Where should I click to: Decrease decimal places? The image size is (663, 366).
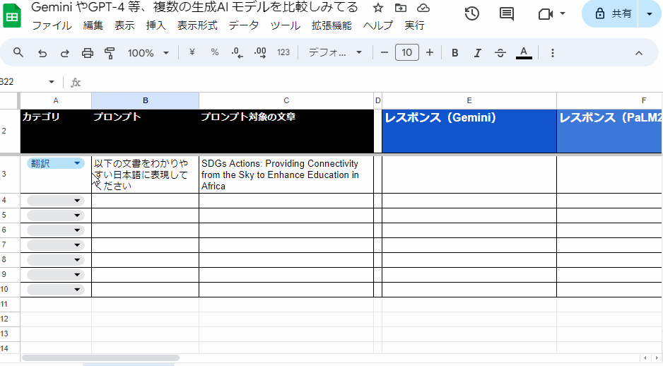click(237, 53)
